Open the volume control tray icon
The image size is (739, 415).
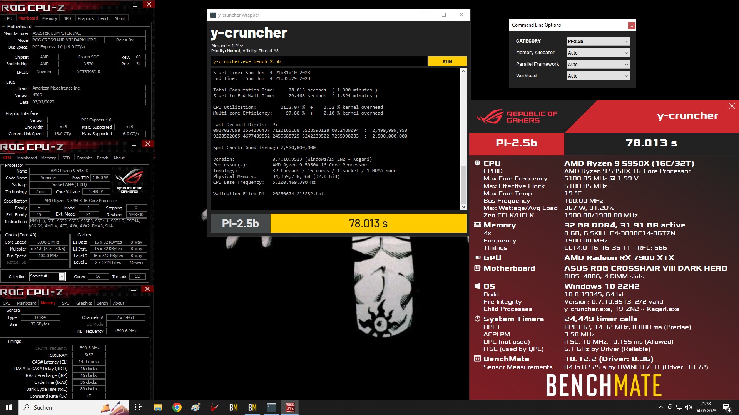(689, 407)
